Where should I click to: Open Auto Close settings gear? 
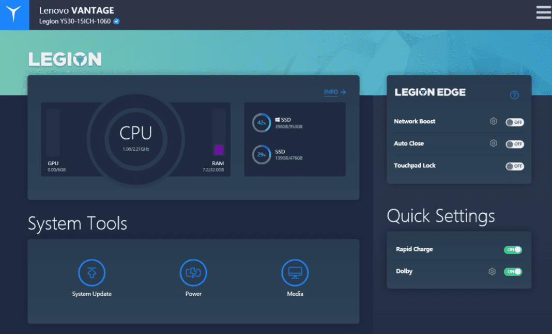(x=494, y=144)
